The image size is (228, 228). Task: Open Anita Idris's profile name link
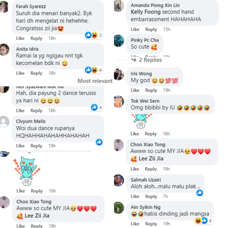pos(27,49)
